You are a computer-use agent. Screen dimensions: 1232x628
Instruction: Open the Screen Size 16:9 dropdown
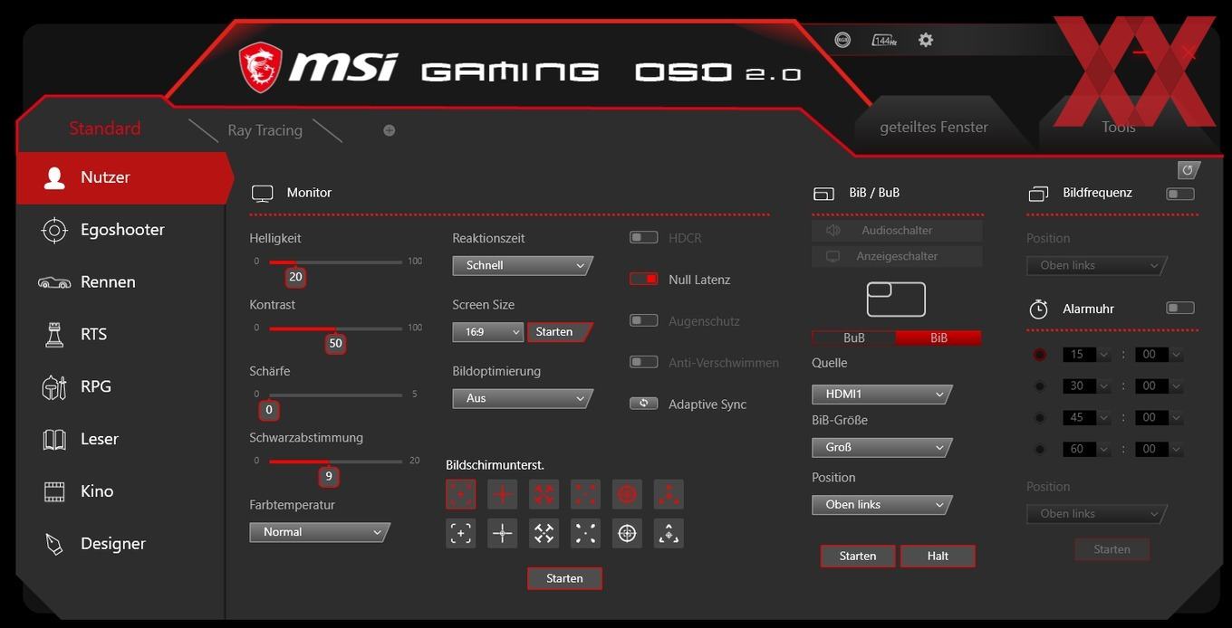click(488, 332)
